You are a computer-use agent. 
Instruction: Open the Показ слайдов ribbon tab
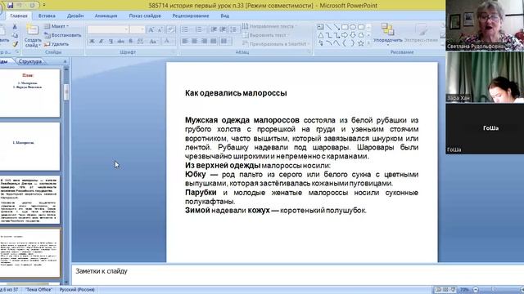pyautogui.click(x=145, y=16)
